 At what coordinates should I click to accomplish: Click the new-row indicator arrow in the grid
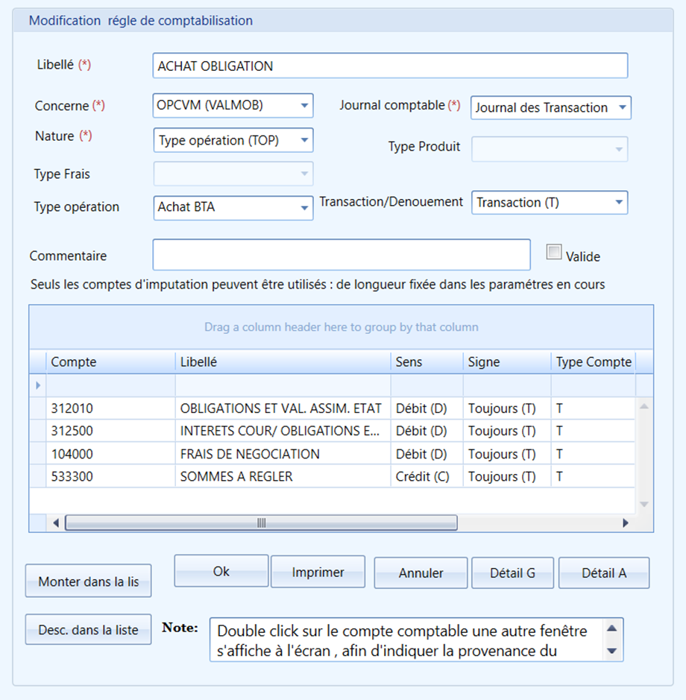point(38,385)
